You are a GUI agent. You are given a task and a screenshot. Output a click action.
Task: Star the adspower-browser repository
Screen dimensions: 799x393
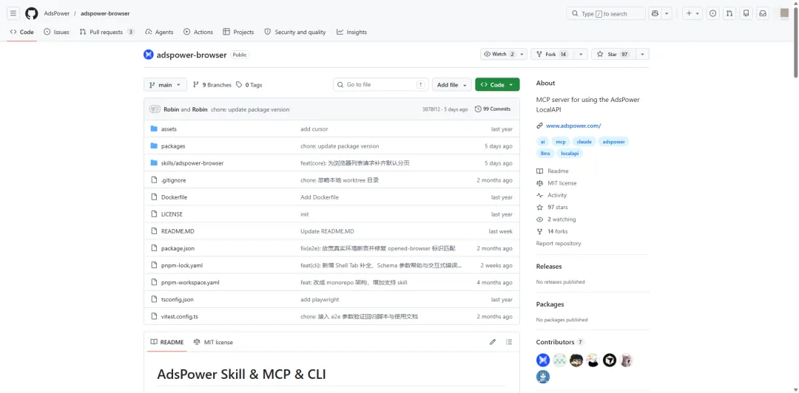612,54
